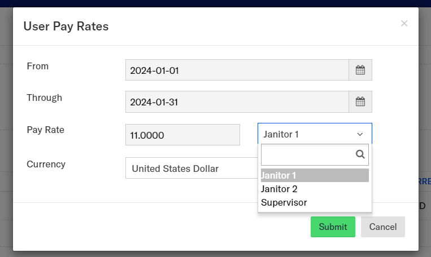Click the Through field label
This screenshot has width=431, height=257.
click(x=45, y=98)
